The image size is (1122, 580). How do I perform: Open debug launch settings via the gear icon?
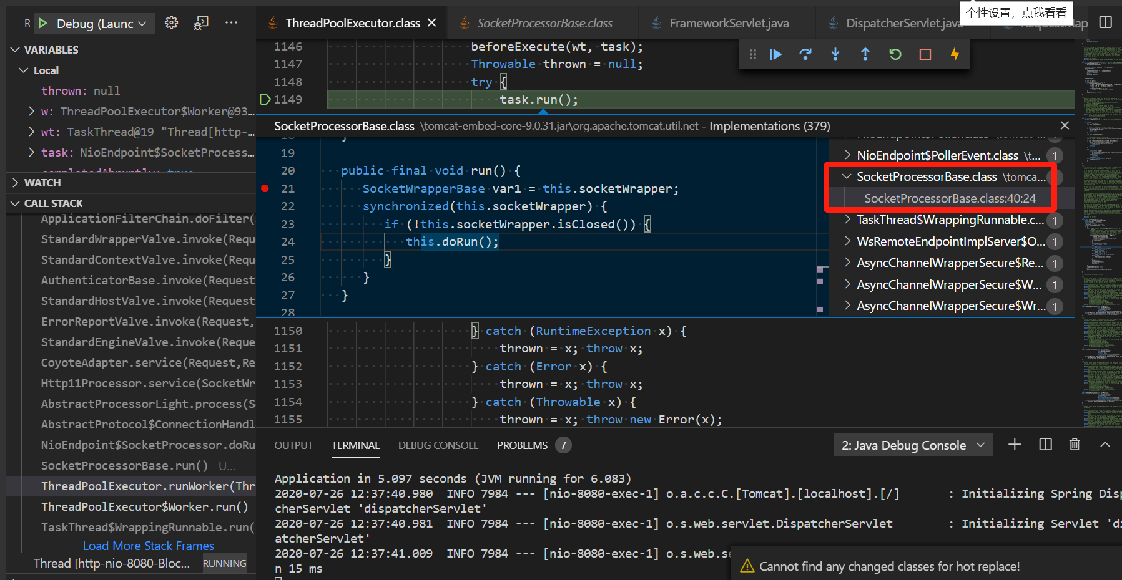171,22
